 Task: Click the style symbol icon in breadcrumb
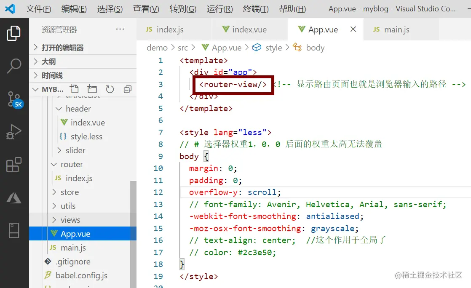[x=257, y=48]
